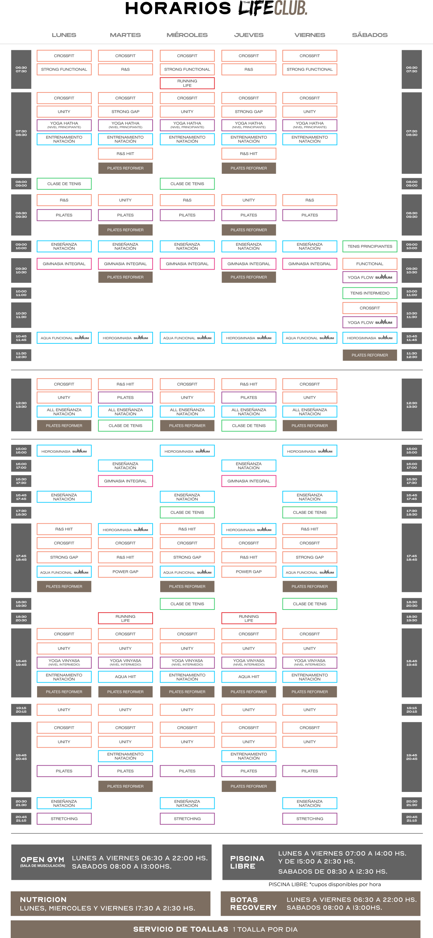Click the PISCINA LIBRE schedule panel
Screen dimensions: 433x938
point(322,862)
